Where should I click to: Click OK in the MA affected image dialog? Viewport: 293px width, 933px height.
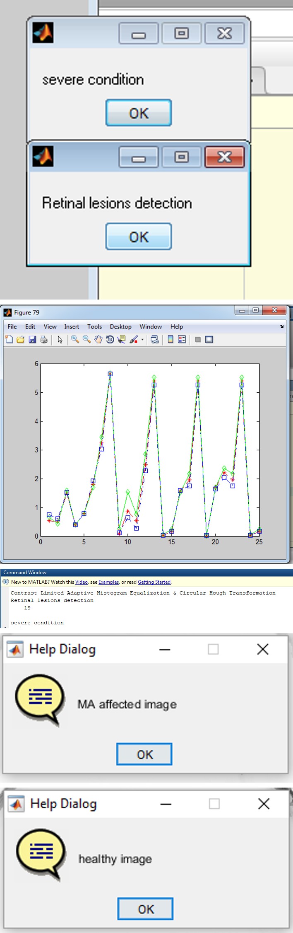pyautogui.click(x=144, y=754)
